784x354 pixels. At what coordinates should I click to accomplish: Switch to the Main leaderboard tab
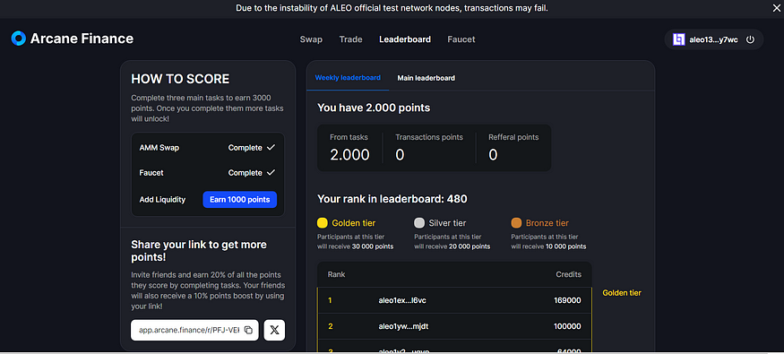pyautogui.click(x=426, y=78)
